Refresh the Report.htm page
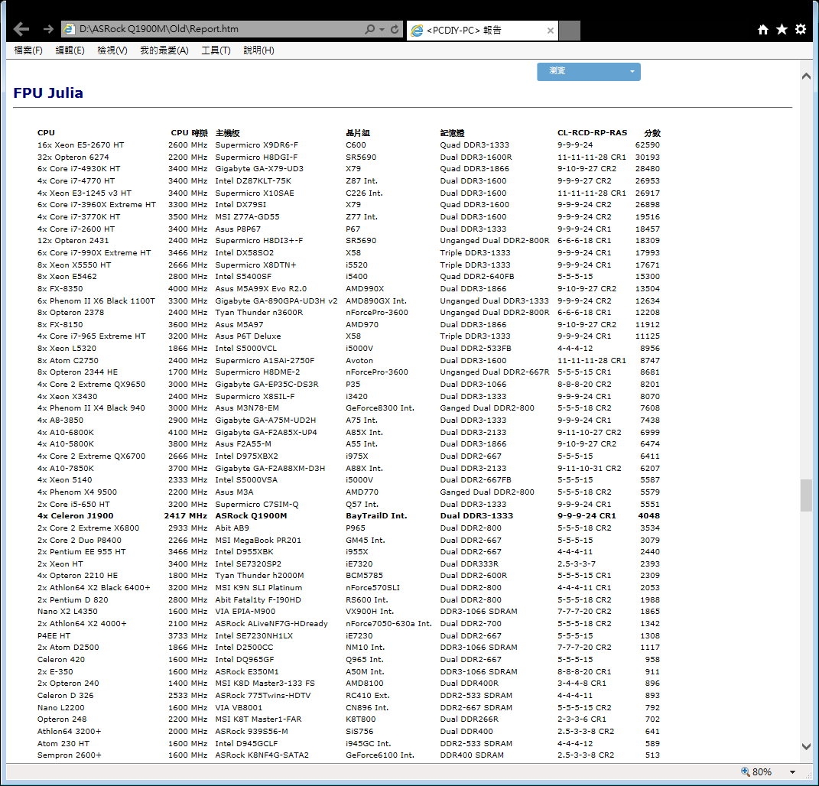This screenshot has height=786, width=819. [395, 29]
